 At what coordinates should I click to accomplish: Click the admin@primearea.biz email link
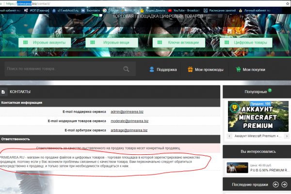129,112
